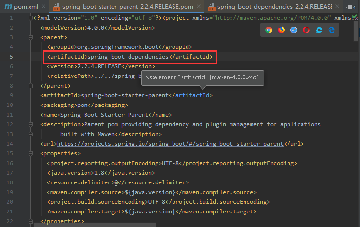Screen dimensions: 360x227
Task: Collapse fold at closing properties tag line 22
Action: 30,221
